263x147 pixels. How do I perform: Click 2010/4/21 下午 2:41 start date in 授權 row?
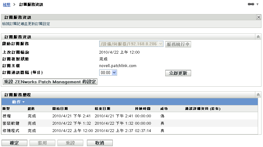pyautogui.click(x=72, y=116)
